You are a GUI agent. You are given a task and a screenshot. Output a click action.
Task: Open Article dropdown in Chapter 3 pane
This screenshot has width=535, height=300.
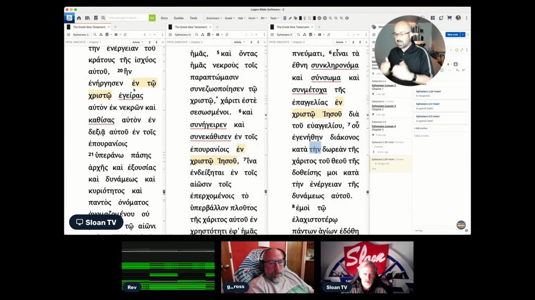pyautogui.click(x=341, y=42)
